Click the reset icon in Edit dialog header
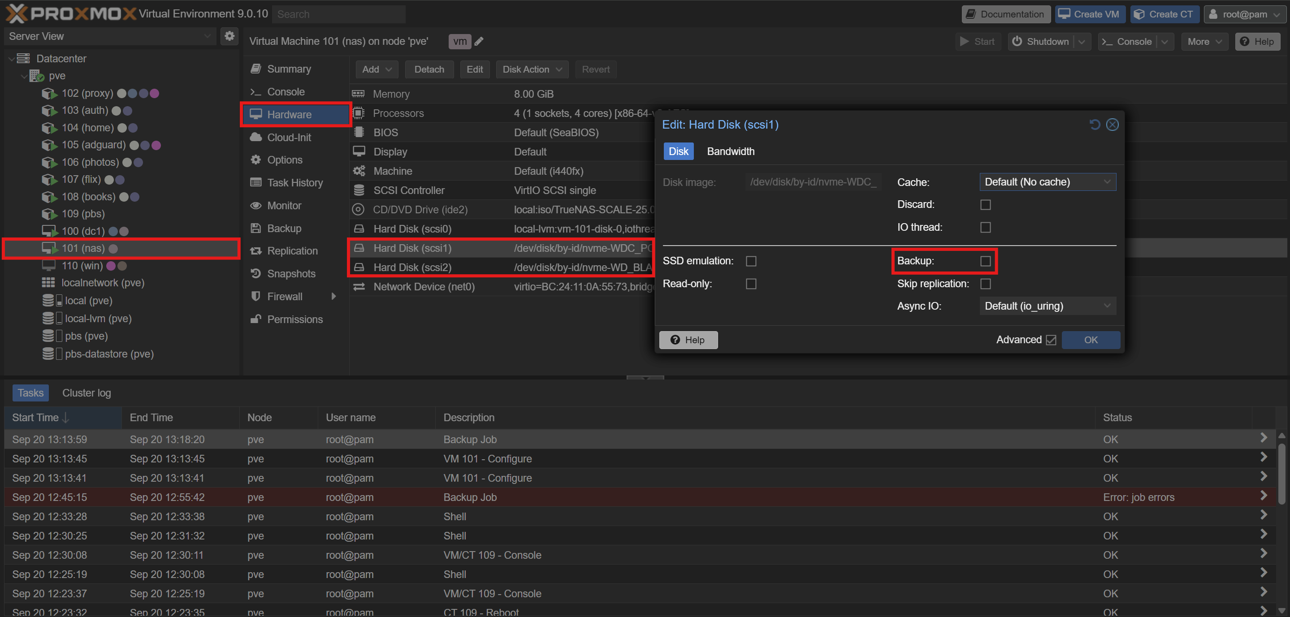 (1094, 125)
